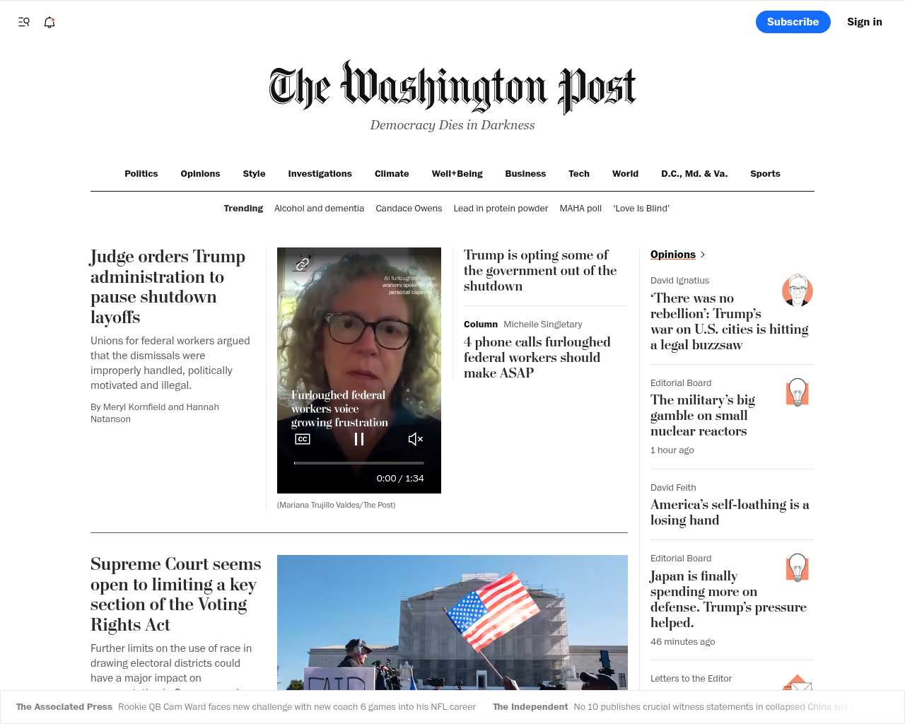Click lightbulb icon beside Japan defense editorial
This screenshot has height=724, width=905.
(798, 567)
